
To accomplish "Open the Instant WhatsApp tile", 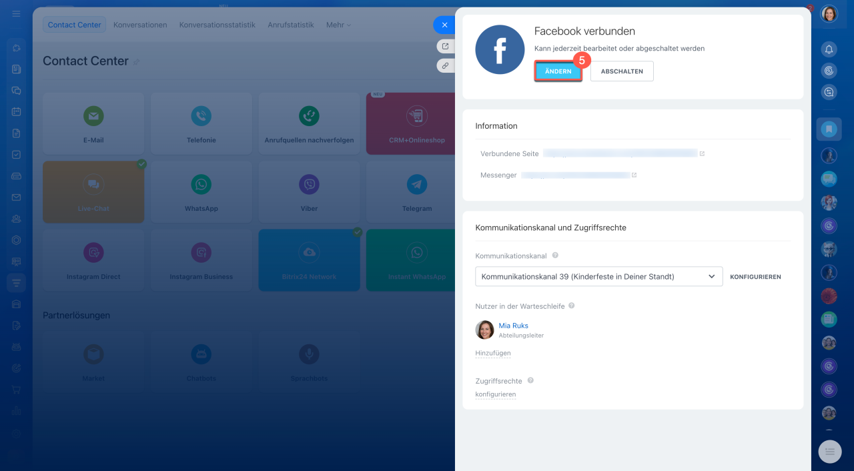I will coord(411,260).
